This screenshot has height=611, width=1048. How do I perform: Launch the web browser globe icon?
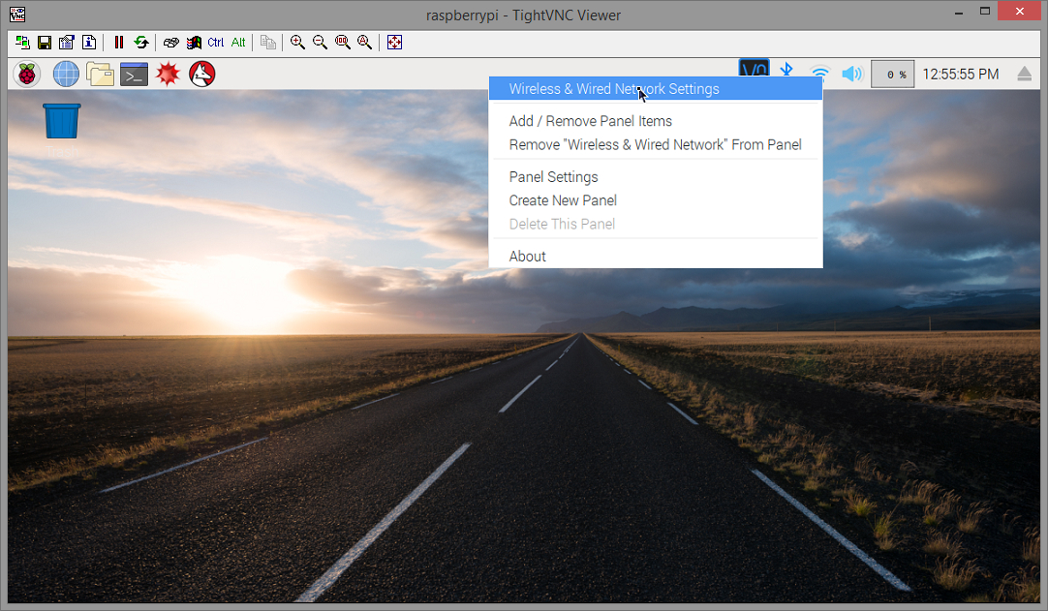pyautogui.click(x=66, y=74)
